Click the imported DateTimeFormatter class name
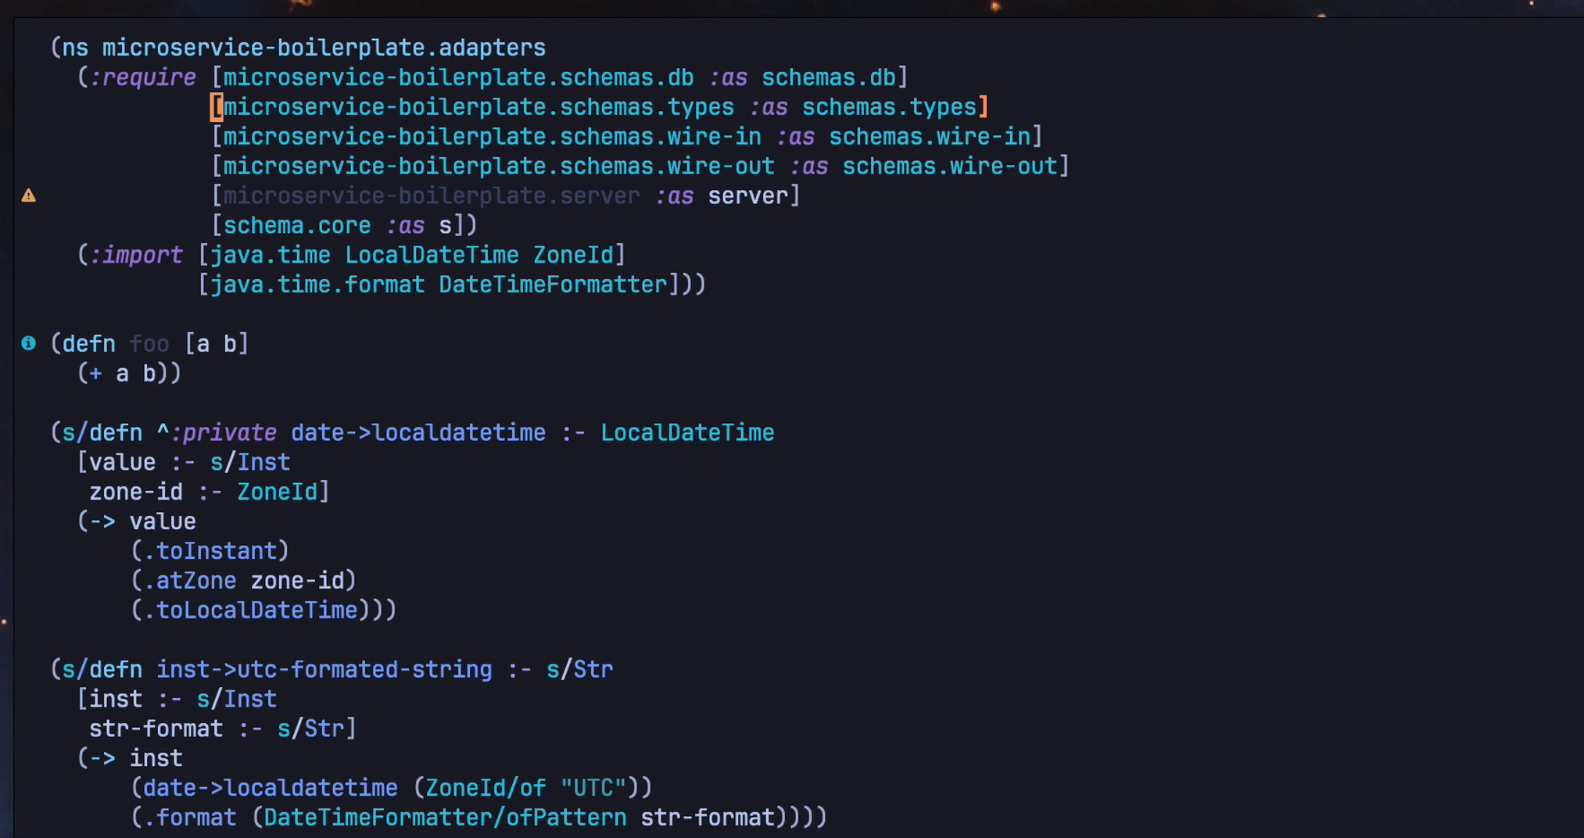This screenshot has height=838, width=1584. (553, 285)
